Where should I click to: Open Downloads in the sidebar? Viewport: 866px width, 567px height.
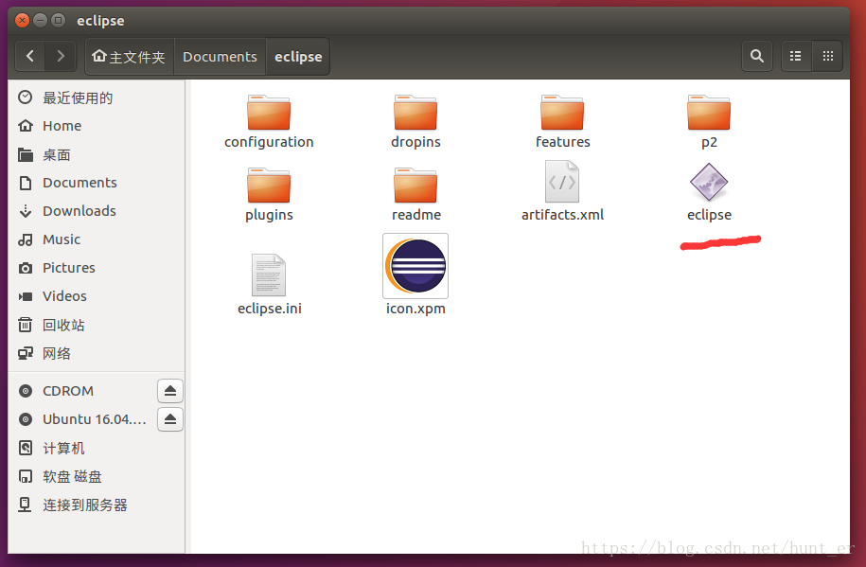pyautogui.click(x=97, y=211)
